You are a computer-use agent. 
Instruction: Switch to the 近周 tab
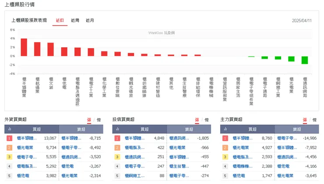click(75, 20)
